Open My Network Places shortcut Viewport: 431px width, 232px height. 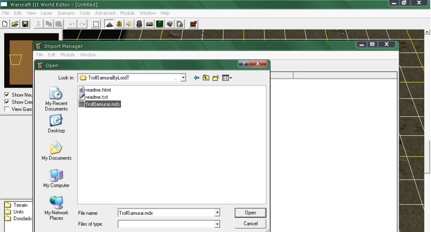[57, 208]
